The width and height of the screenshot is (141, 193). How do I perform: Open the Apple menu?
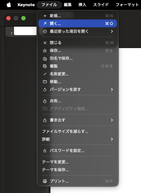[9, 5]
